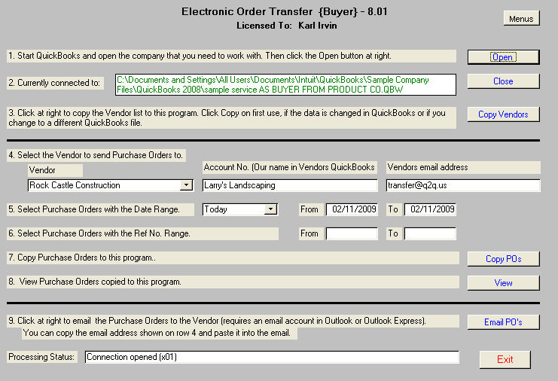Click the 'Account No. (Our name in Vendors QuickBooks' label
This screenshot has height=381, width=558.
coord(290,167)
